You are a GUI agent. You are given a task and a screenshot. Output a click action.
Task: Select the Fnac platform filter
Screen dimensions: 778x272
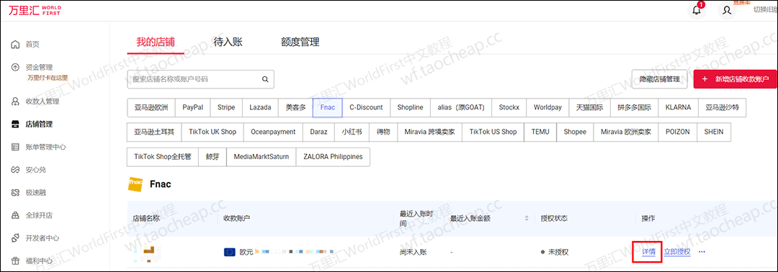tap(328, 107)
